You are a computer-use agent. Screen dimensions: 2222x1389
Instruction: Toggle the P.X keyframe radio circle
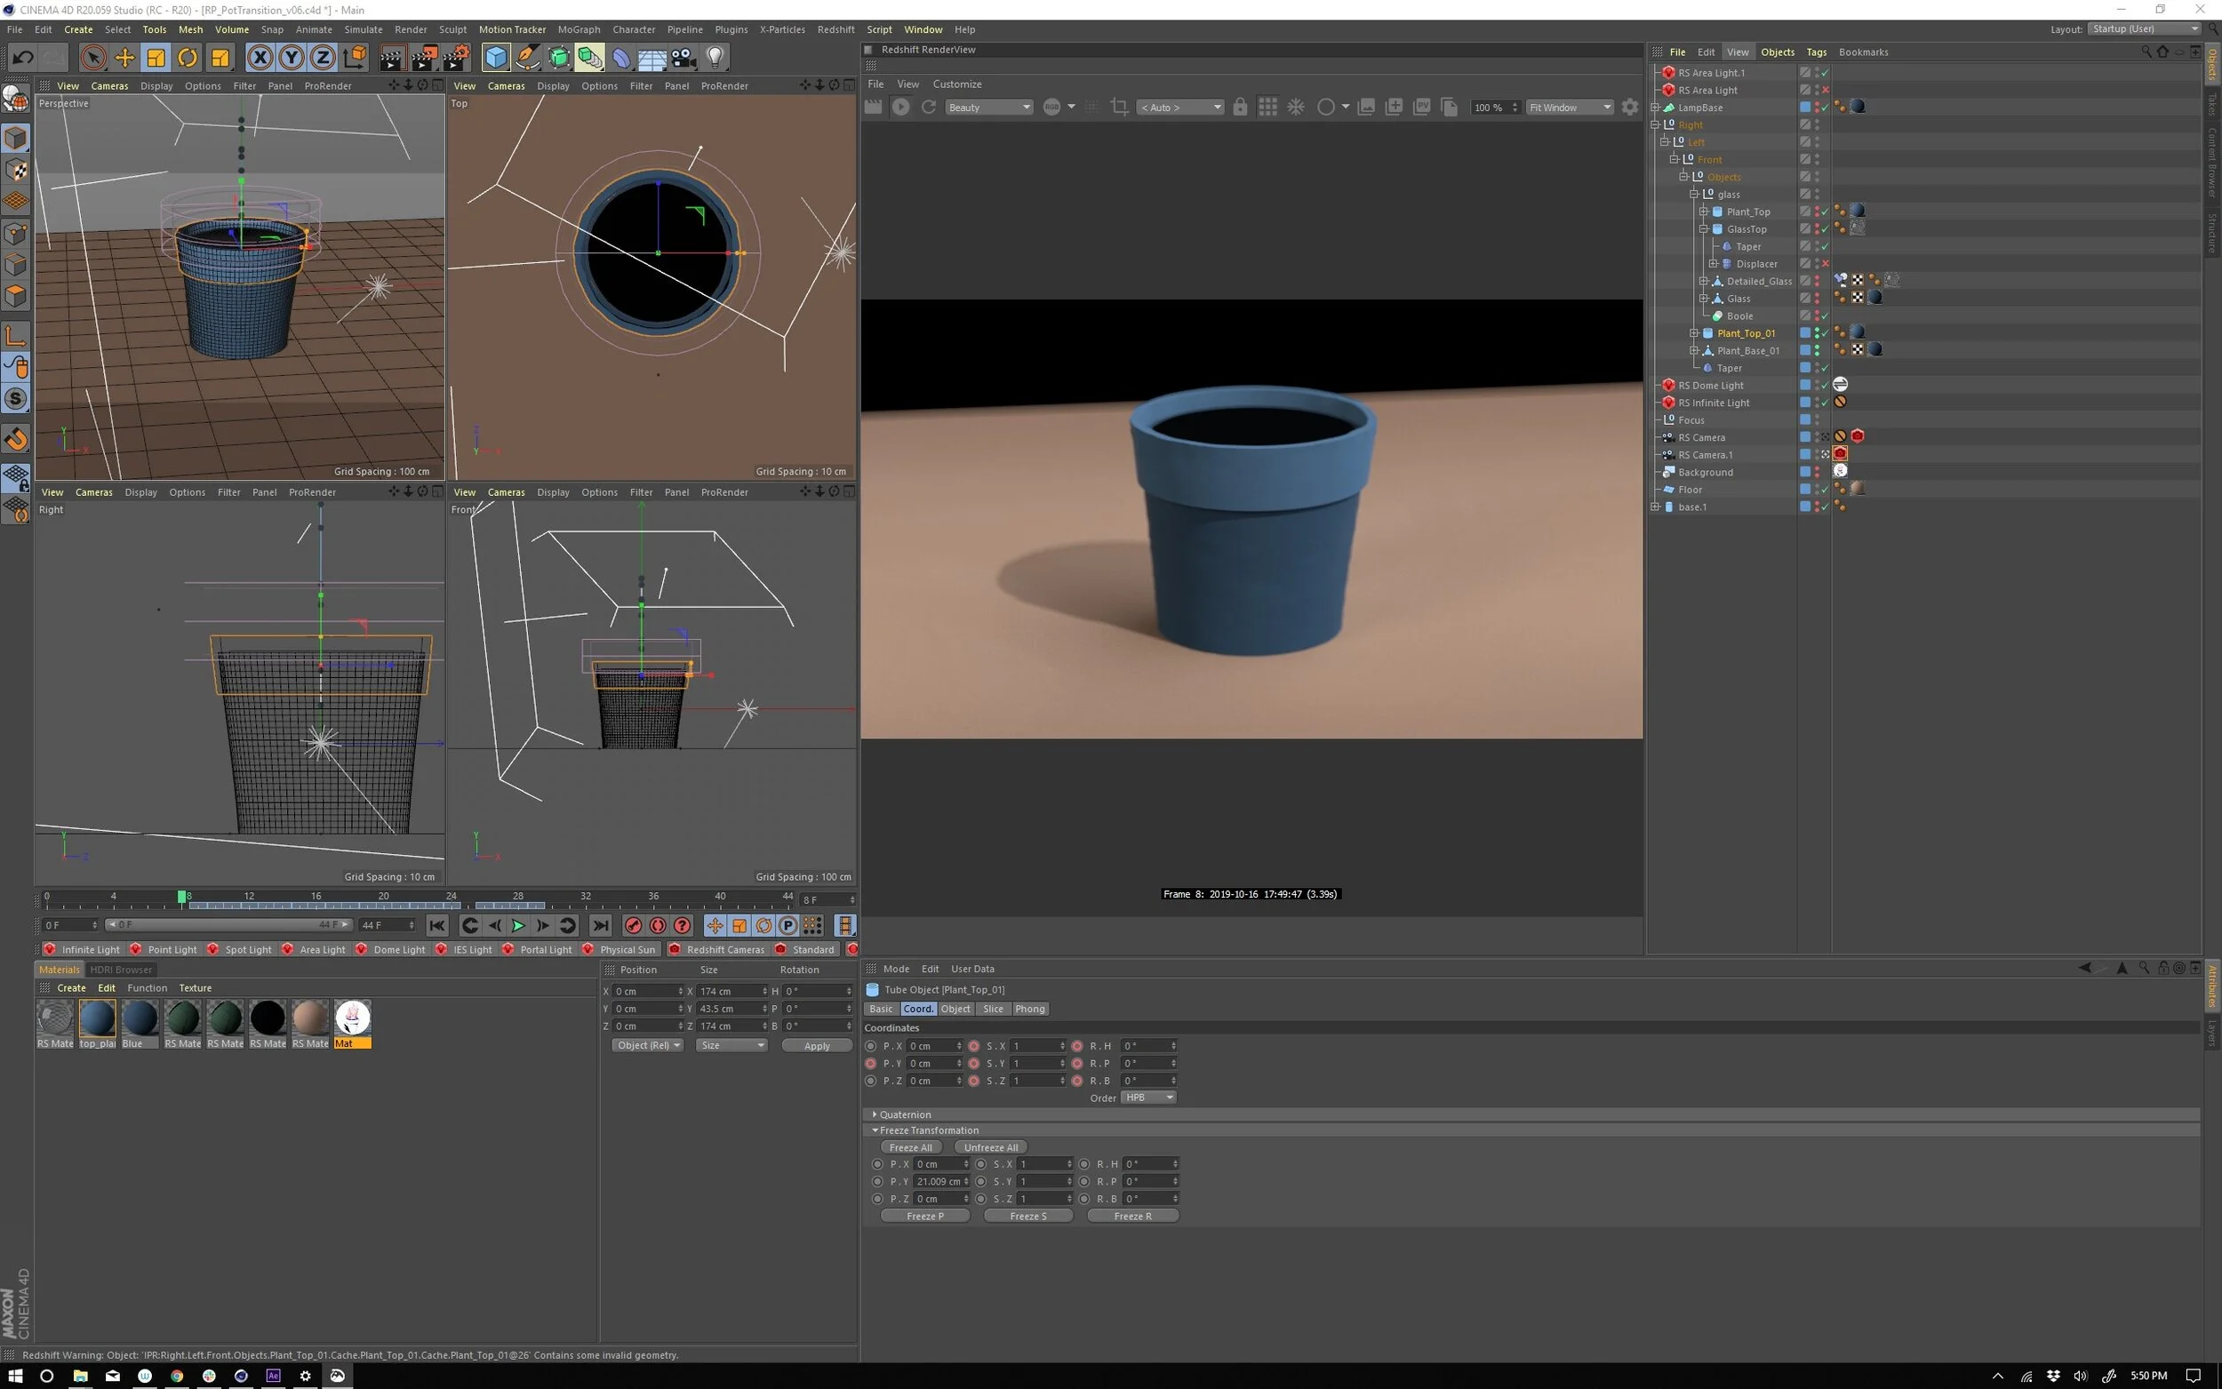(871, 1046)
